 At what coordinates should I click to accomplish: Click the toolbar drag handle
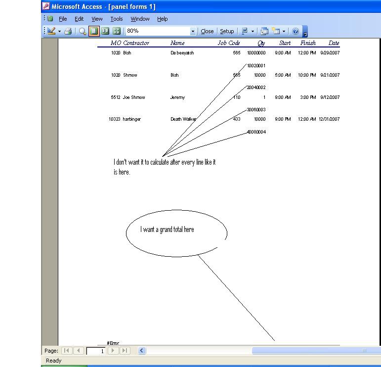click(44, 31)
